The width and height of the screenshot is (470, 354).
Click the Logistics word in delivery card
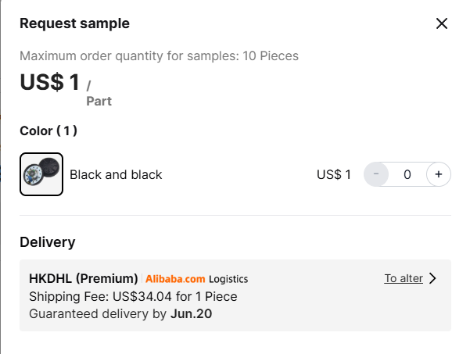tap(228, 279)
